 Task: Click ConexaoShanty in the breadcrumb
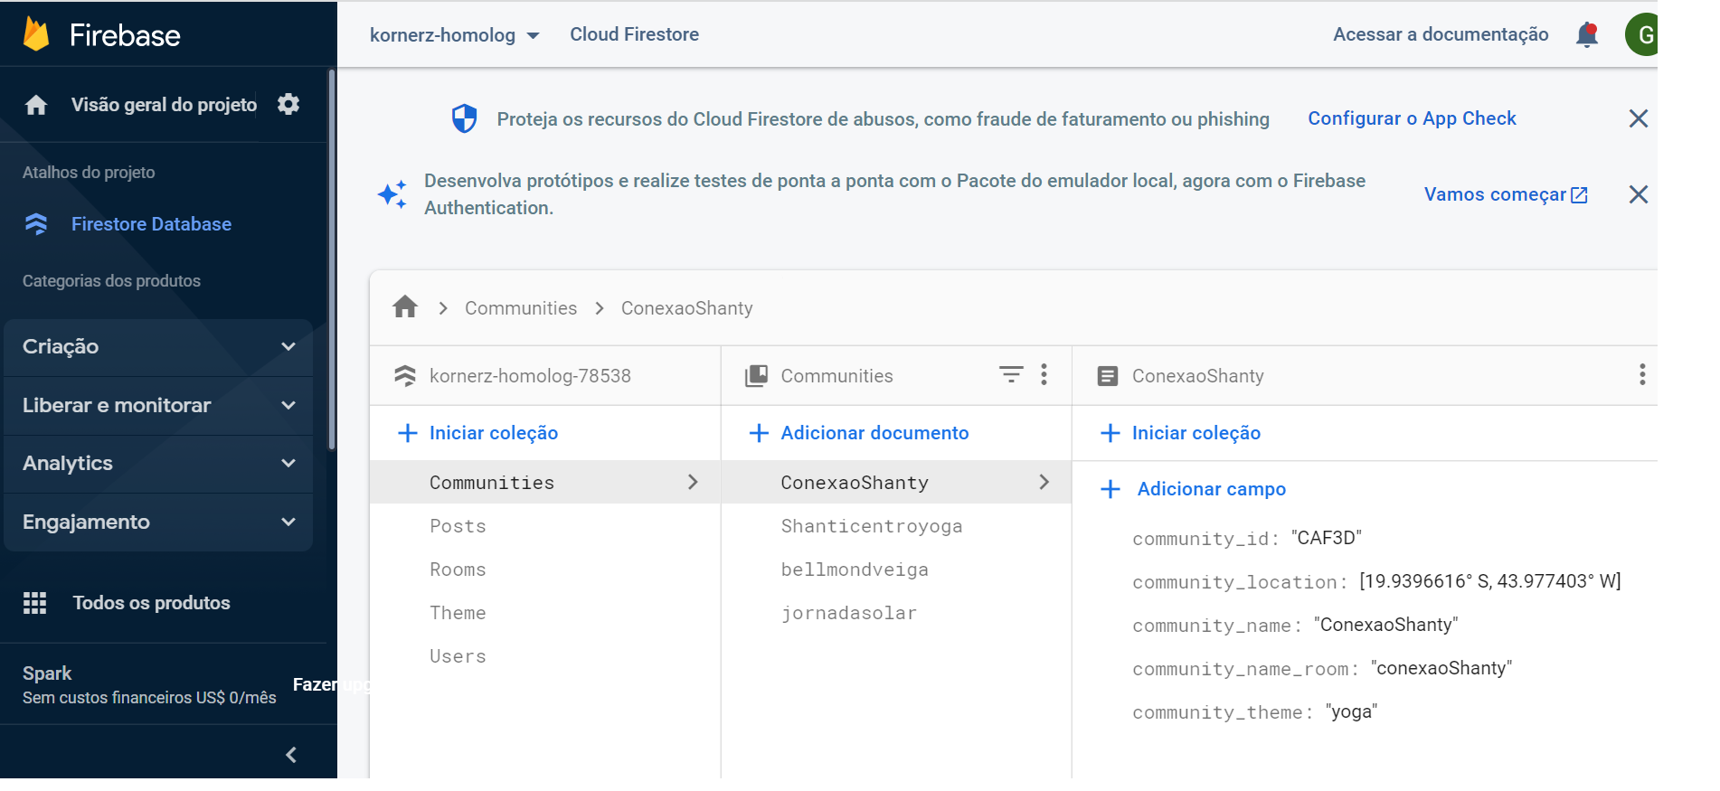[x=686, y=308]
